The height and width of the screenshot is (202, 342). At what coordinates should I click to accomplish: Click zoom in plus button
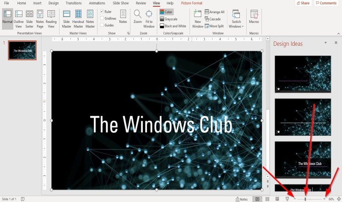(324, 199)
